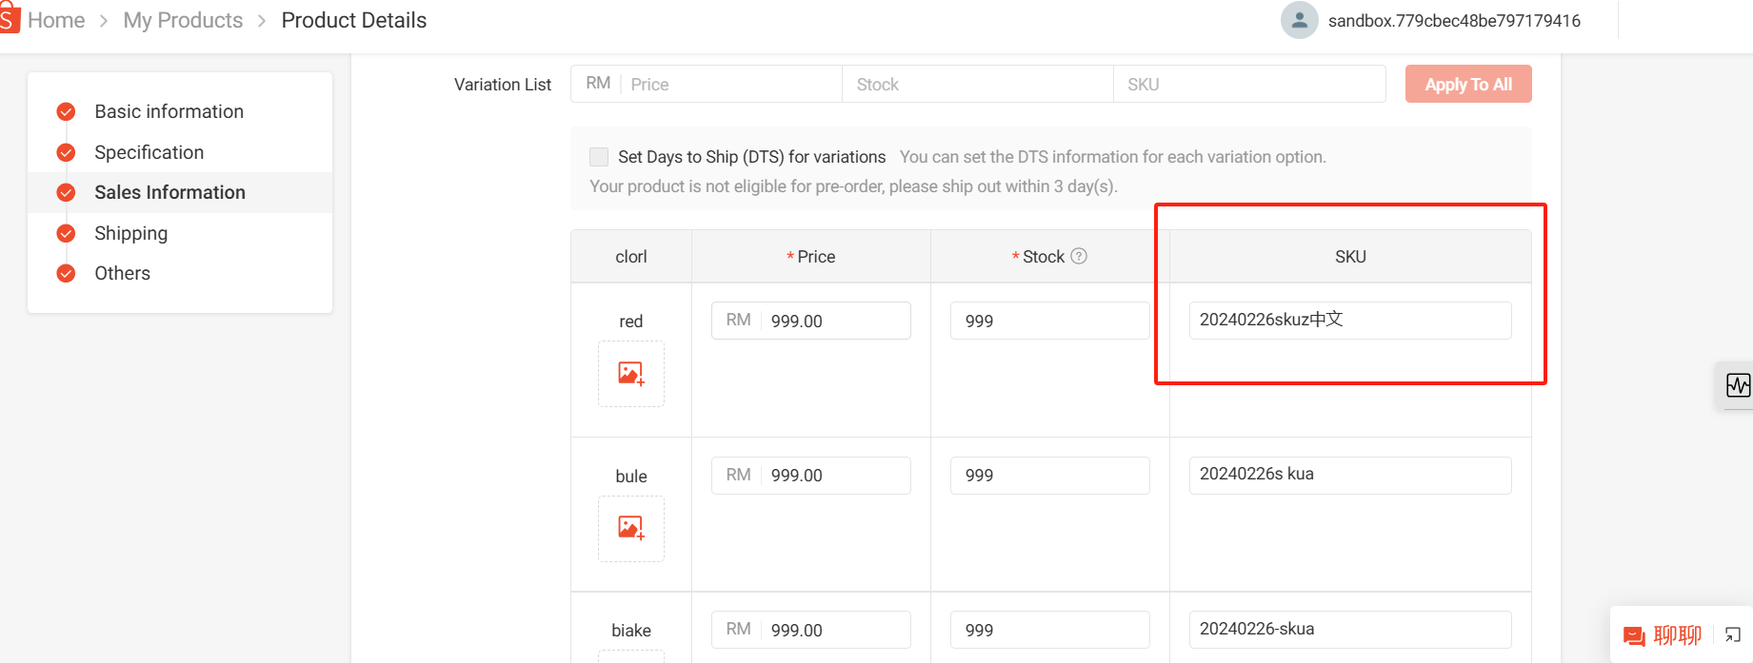Go to Home breadcrumb link
The width and height of the screenshot is (1753, 663).
(x=56, y=20)
